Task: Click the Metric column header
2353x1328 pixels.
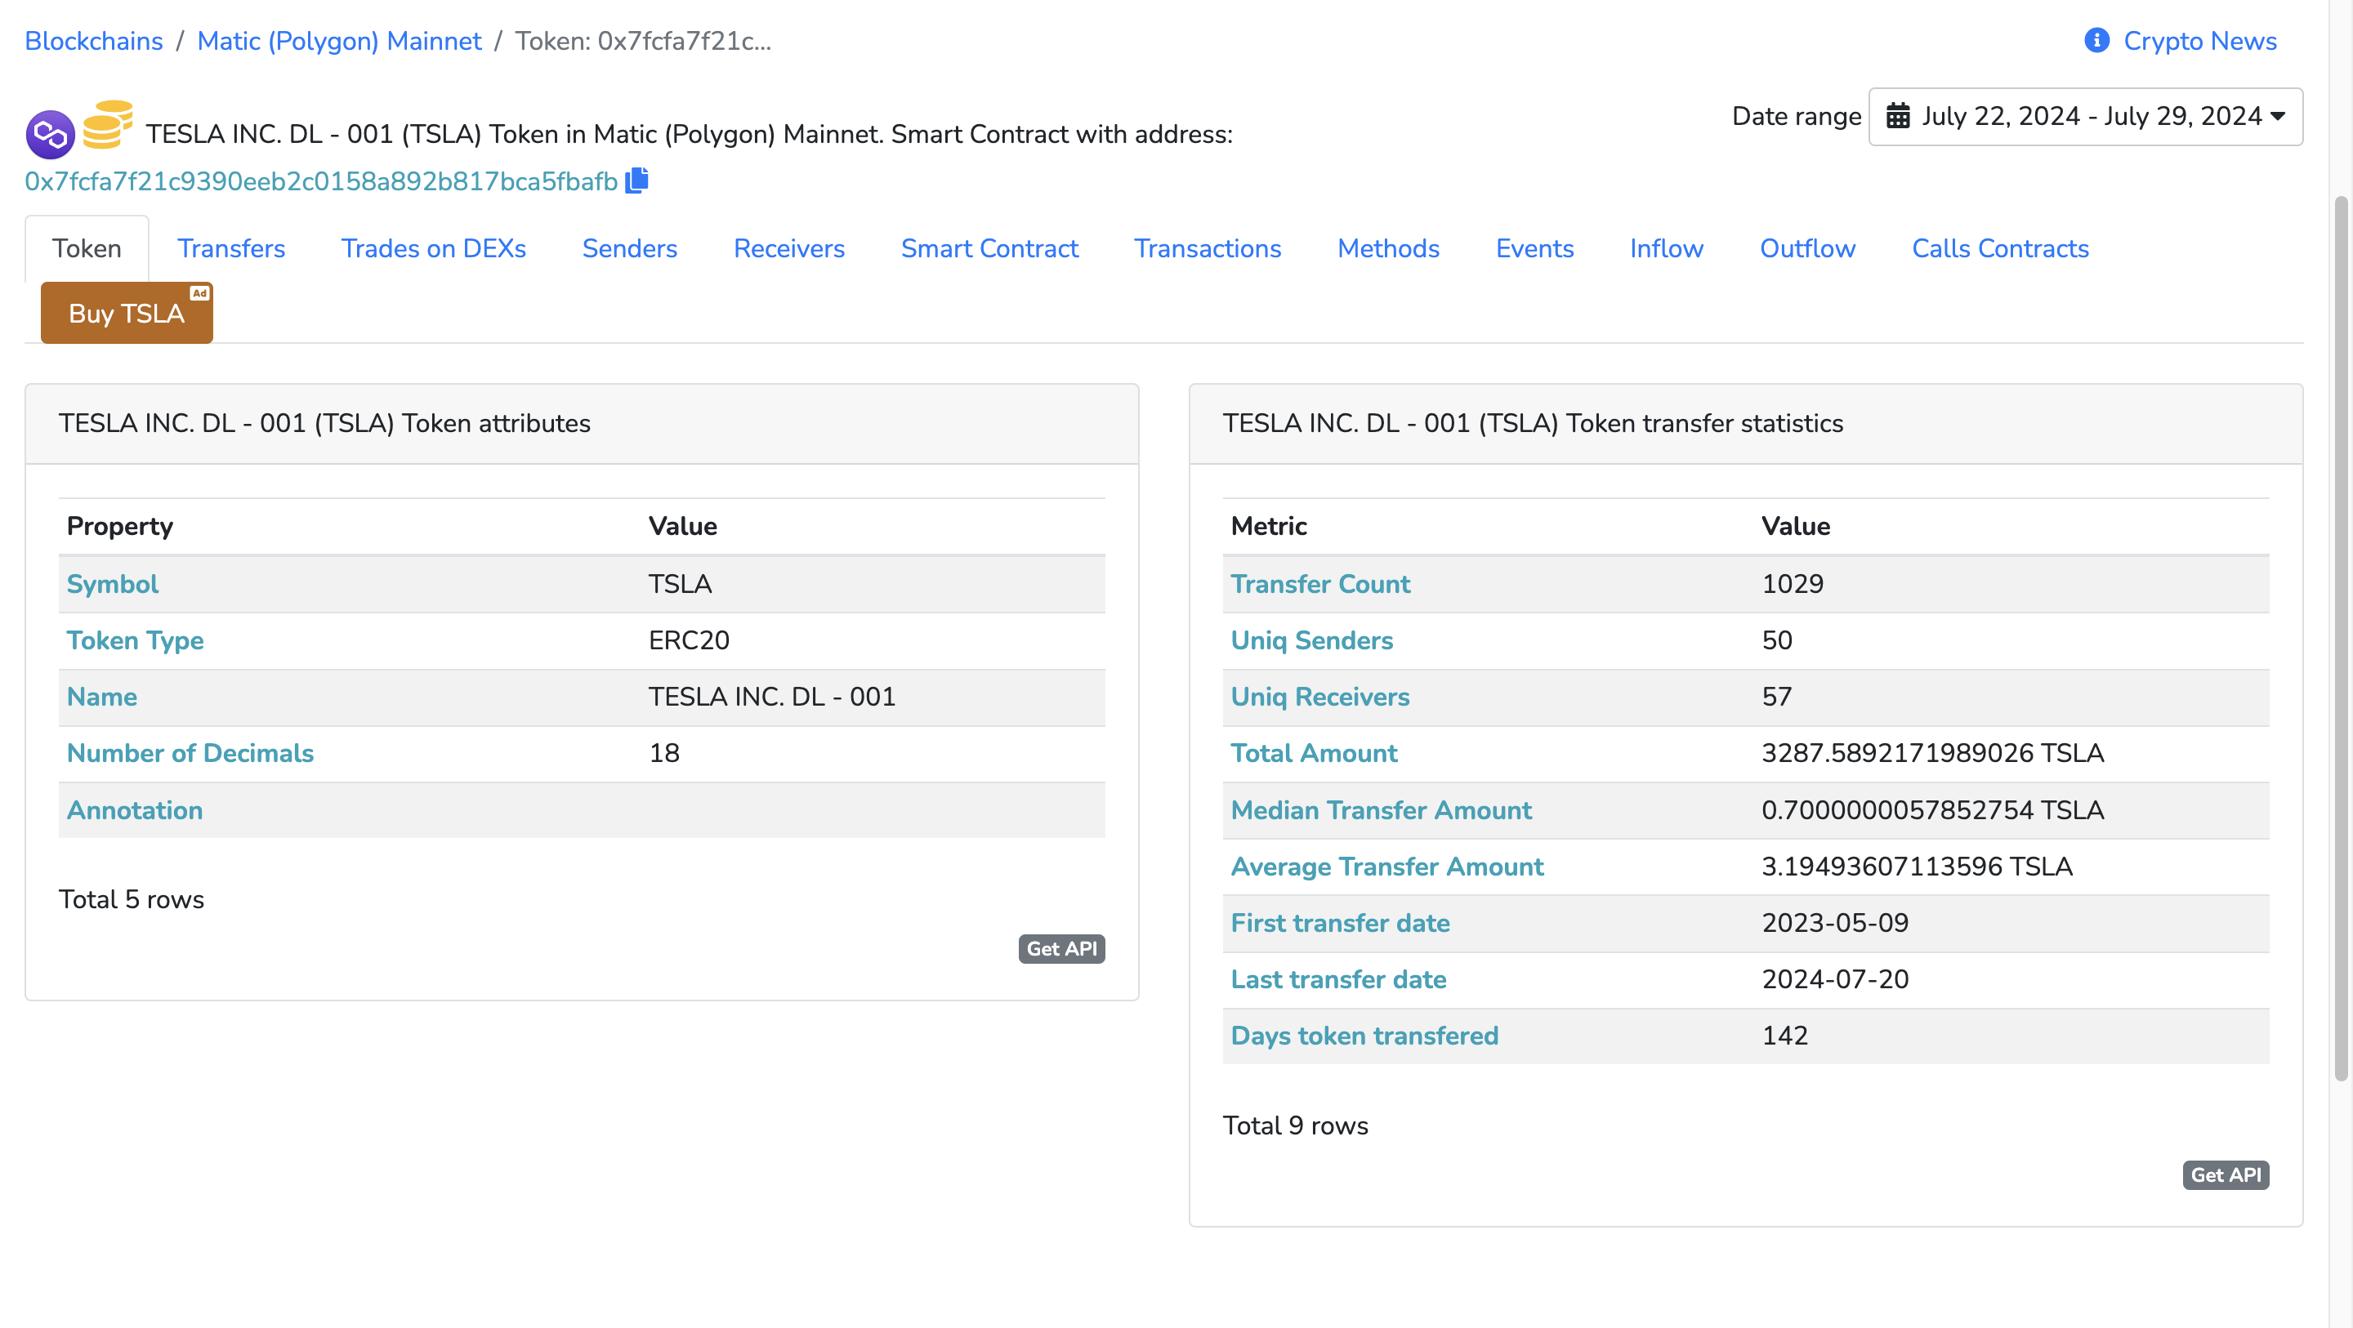Action: [1269, 526]
